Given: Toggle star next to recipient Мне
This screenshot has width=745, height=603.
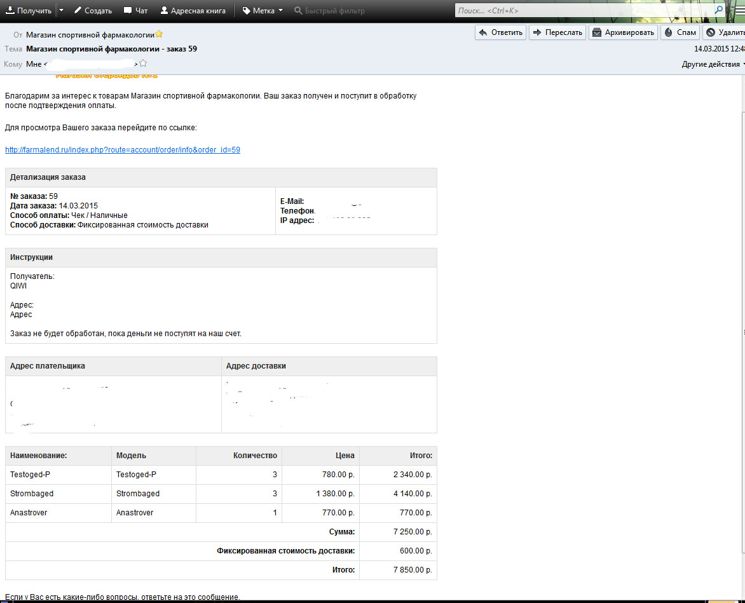Looking at the screenshot, I should tap(143, 64).
